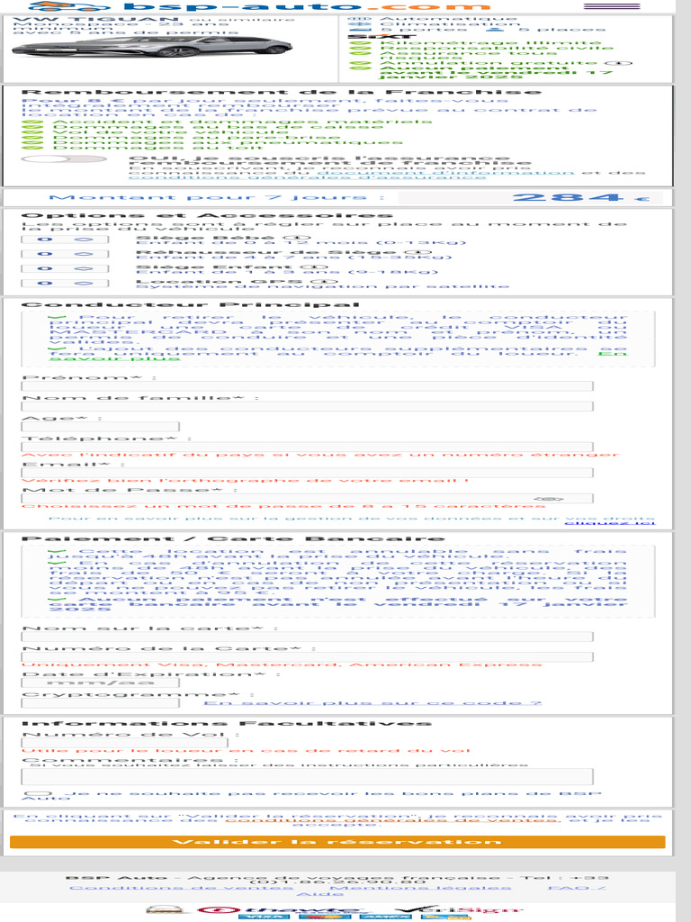Focus the Nom sur la carte field
The width and height of the screenshot is (691, 922).
[x=308, y=637]
